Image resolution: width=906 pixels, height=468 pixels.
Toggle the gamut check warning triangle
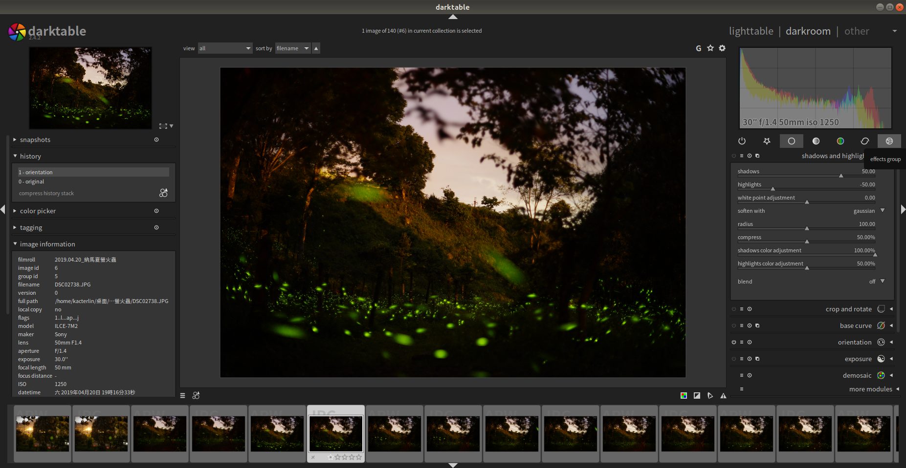(x=723, y=396)
